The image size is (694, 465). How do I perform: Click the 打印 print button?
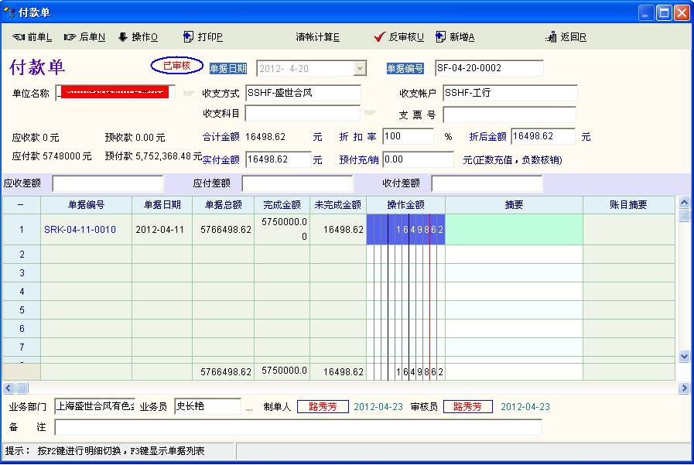[x=203, y=37]
